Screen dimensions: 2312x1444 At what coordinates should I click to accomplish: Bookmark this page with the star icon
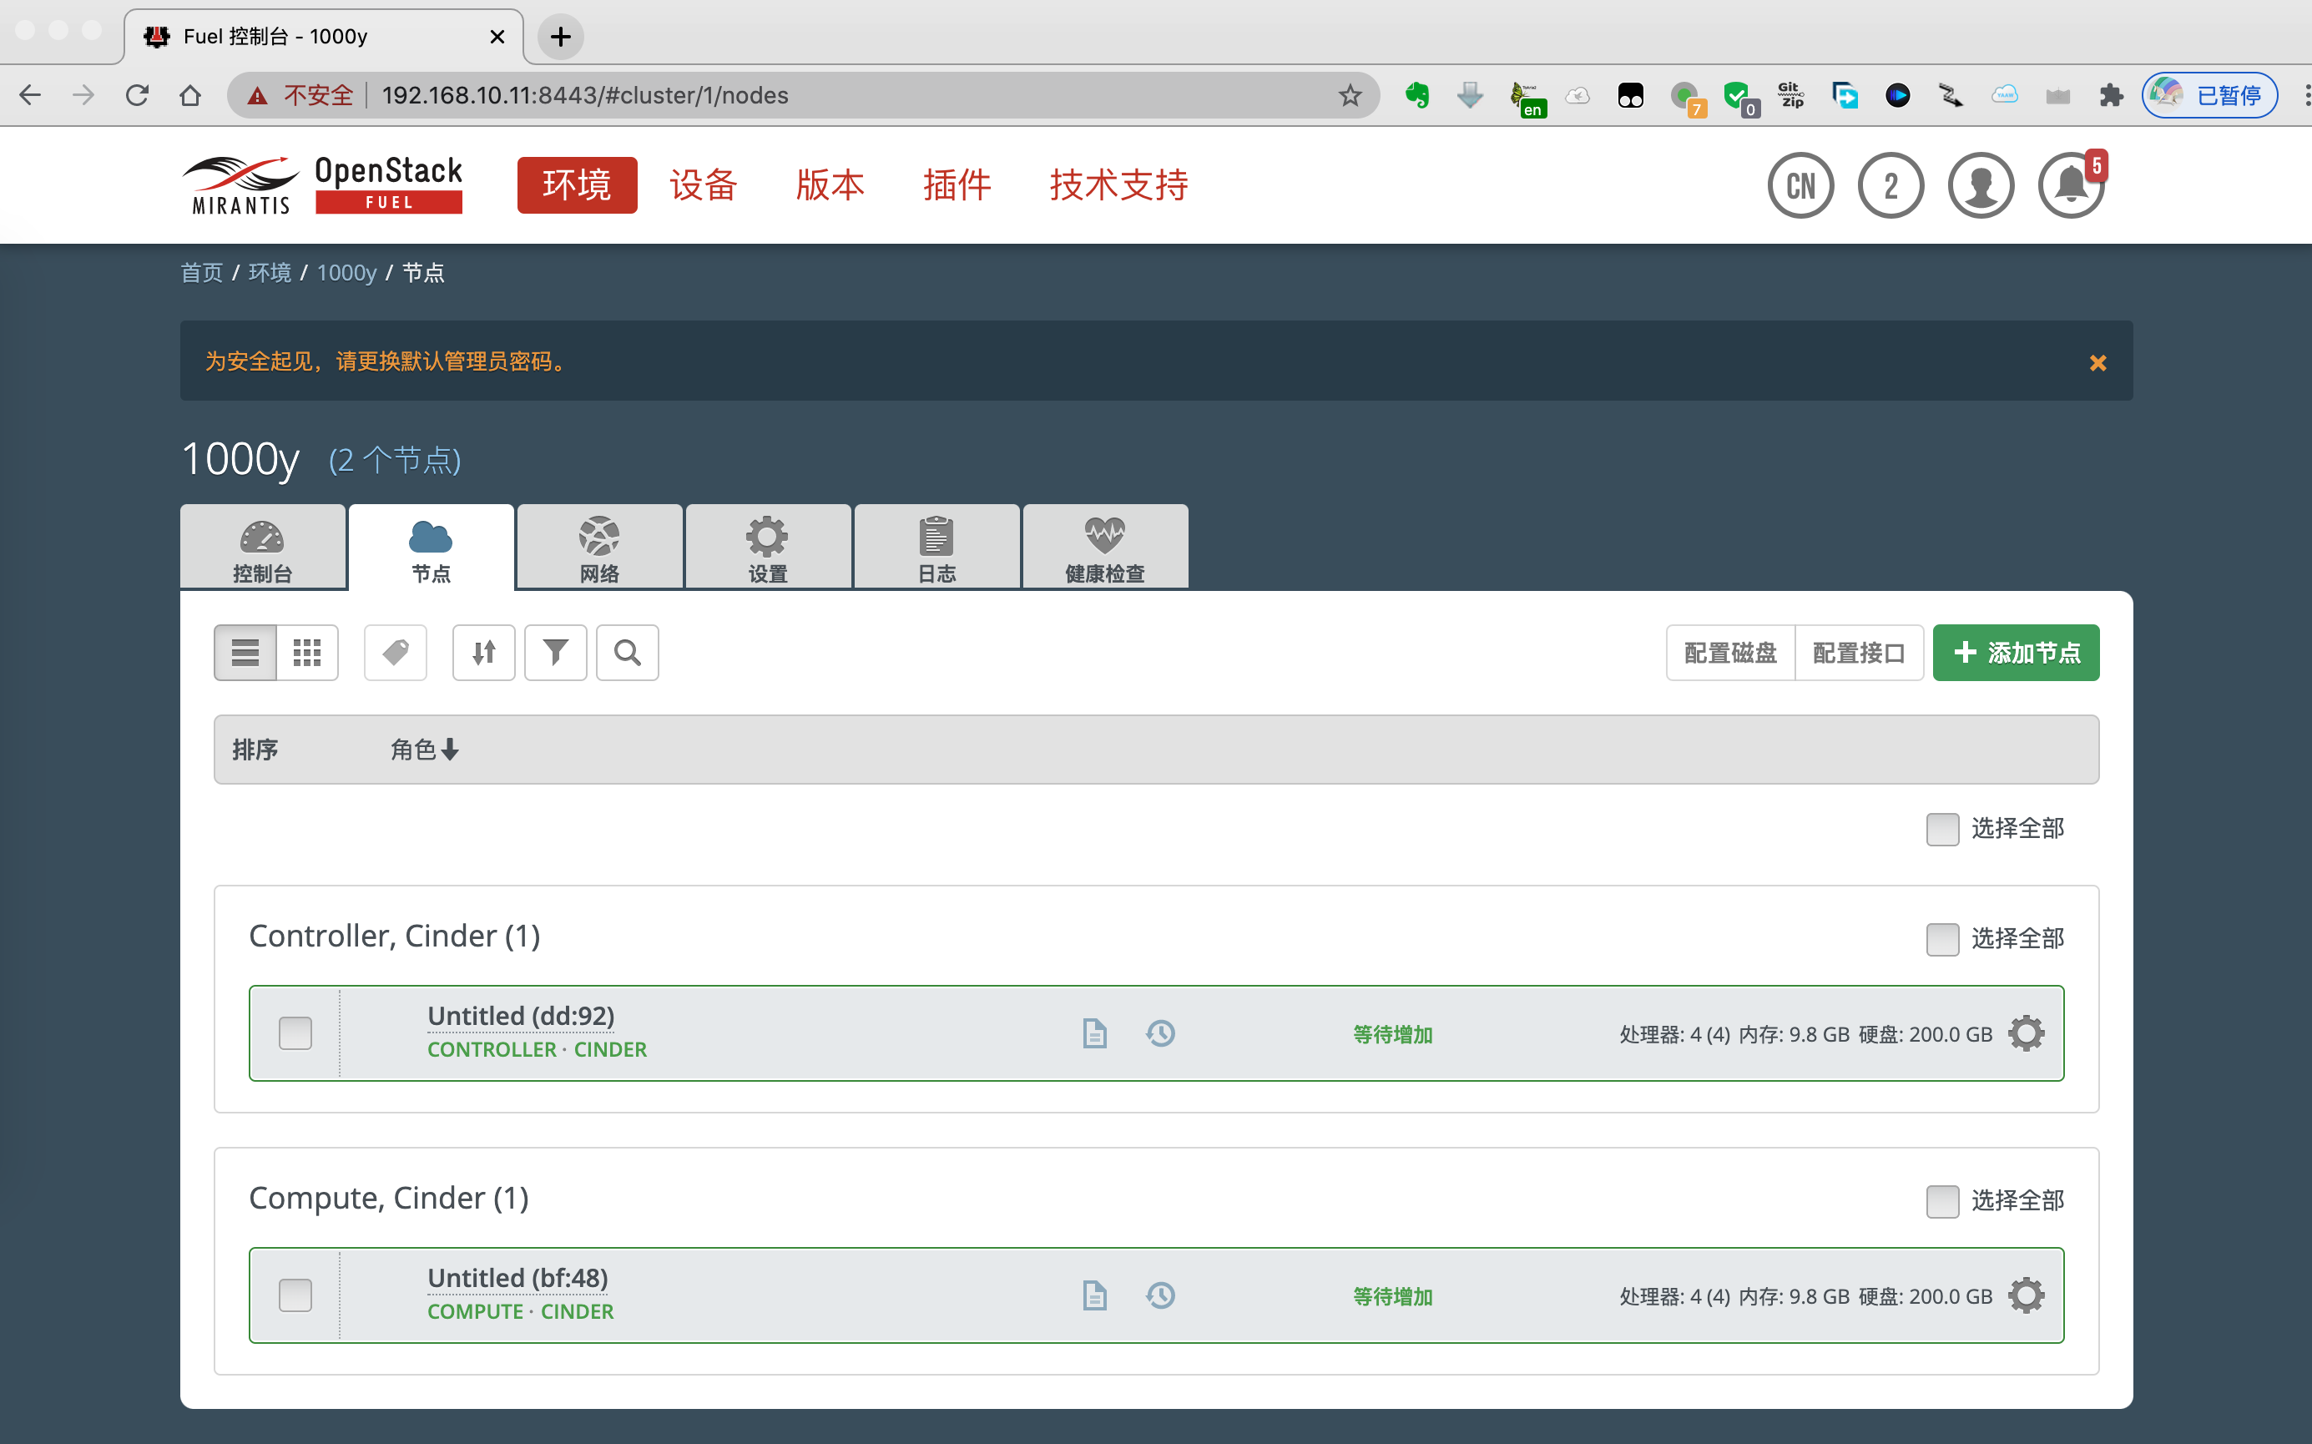(1350, 95)
